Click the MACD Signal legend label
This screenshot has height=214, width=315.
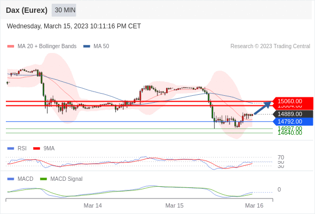coord(67,179)
